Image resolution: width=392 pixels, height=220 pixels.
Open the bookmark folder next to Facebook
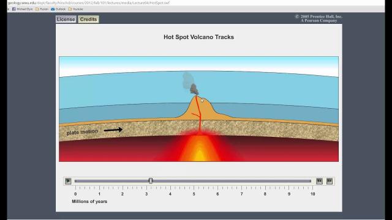42,9
